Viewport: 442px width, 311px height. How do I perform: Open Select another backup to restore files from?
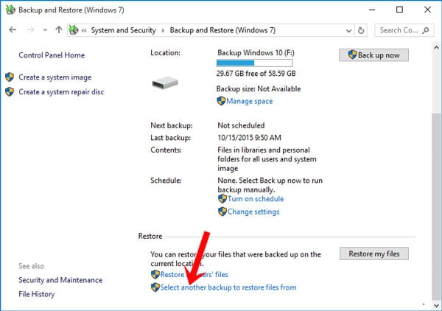pyautogui.click(x=228, y=287)
